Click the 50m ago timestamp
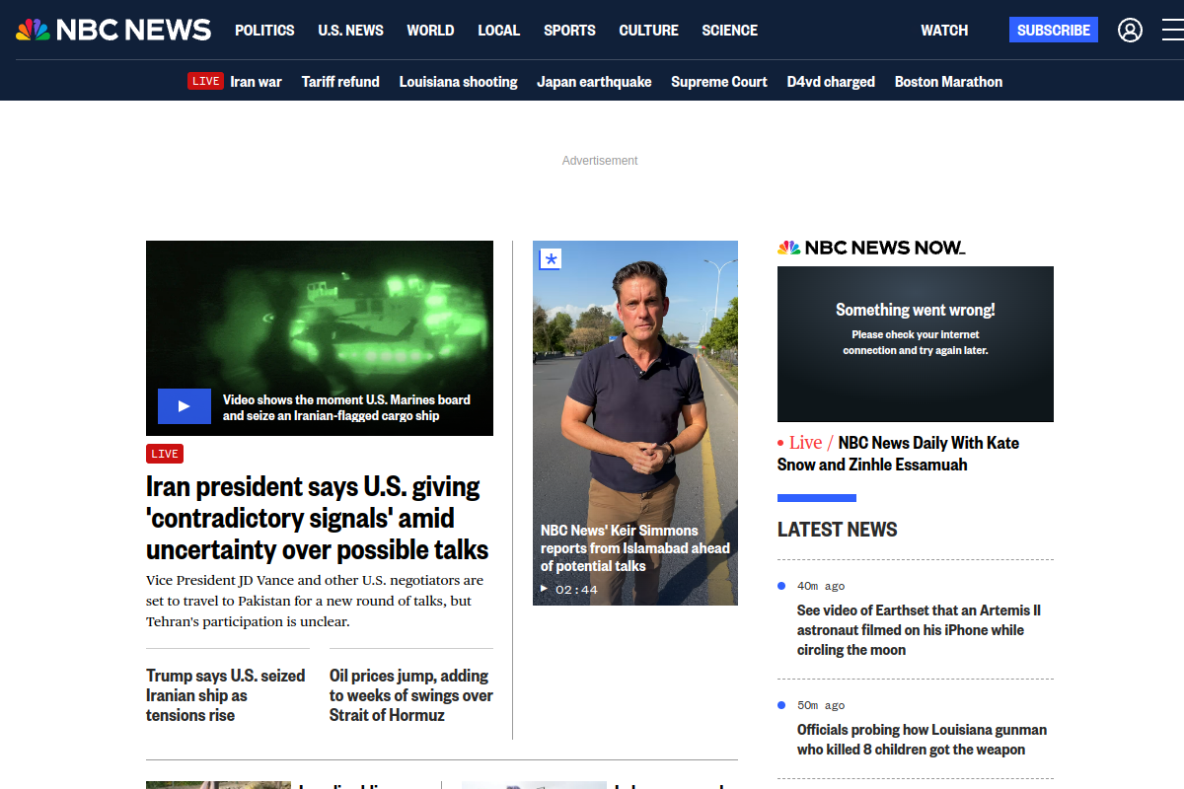This screenshot has width=1184, height=789. 821,705
